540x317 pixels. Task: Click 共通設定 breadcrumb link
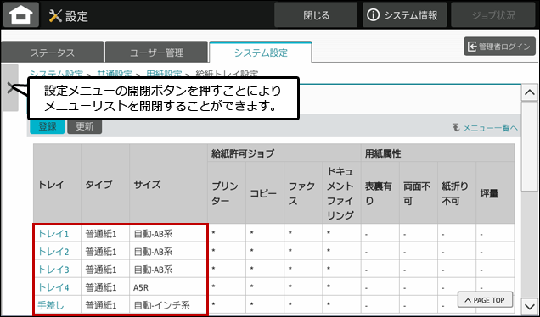(115, 74)
